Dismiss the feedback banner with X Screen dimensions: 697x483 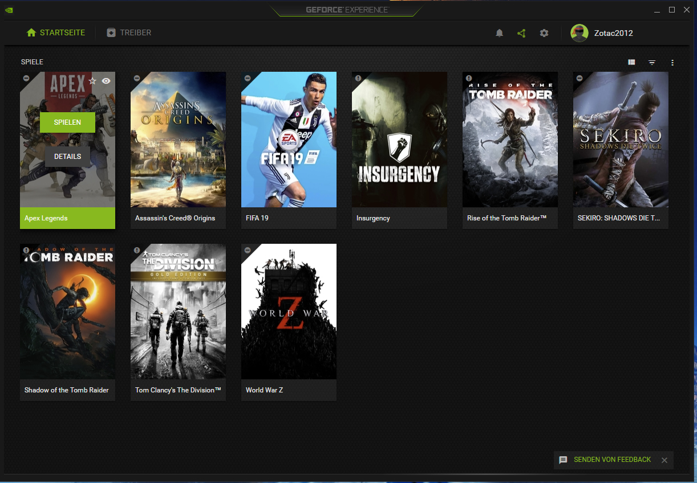coord(664,460)
